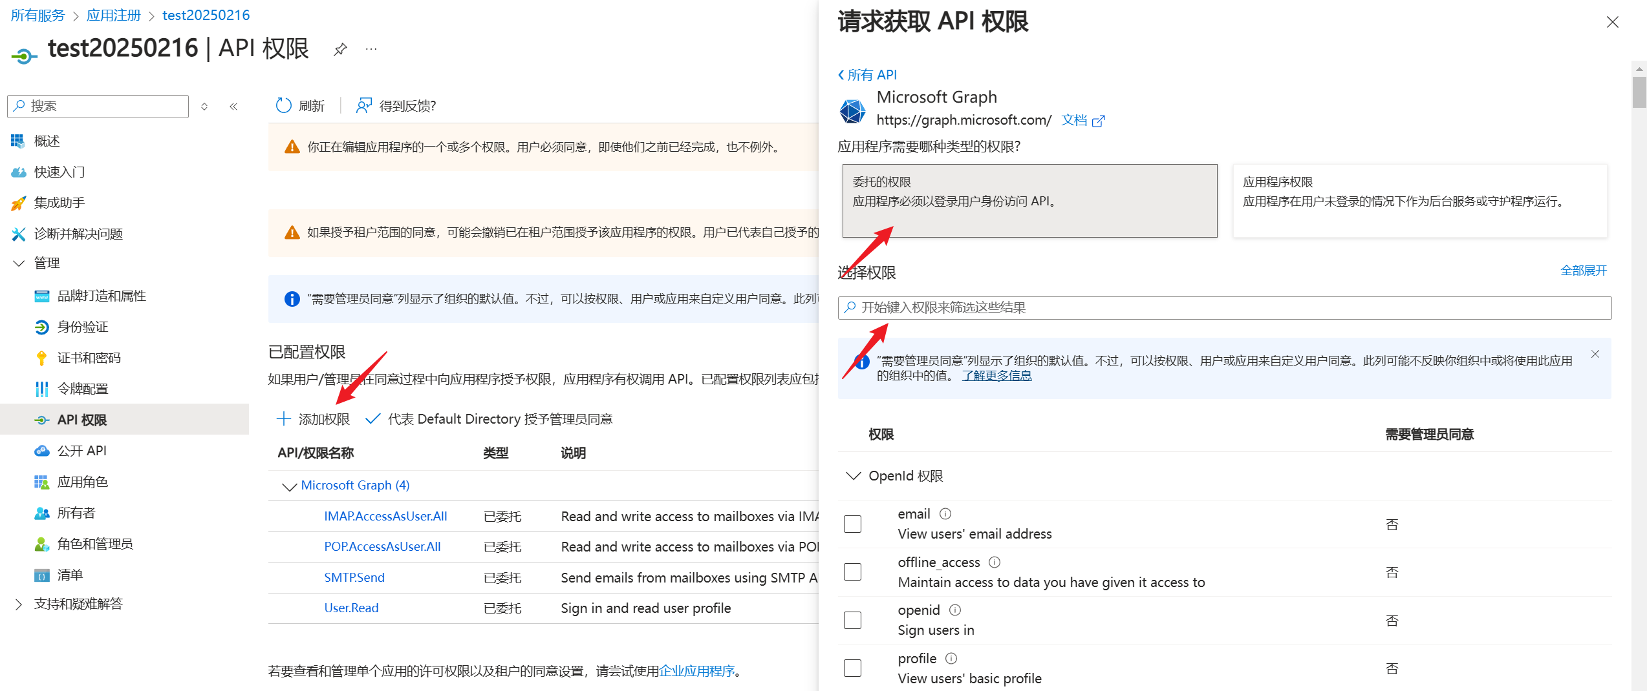Pin the test20250216 page
1647x691 pixels.
click(339, 49)
